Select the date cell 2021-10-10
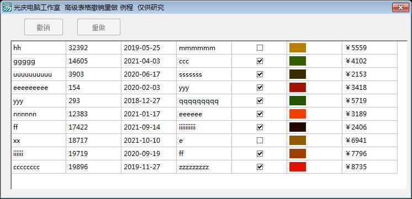Screen dimensions: 412x199 (149, 140)
